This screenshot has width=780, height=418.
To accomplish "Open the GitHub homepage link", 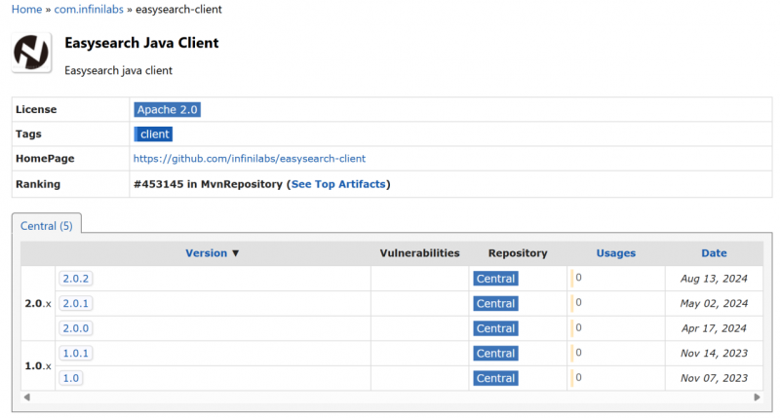I will click(249, 159).
